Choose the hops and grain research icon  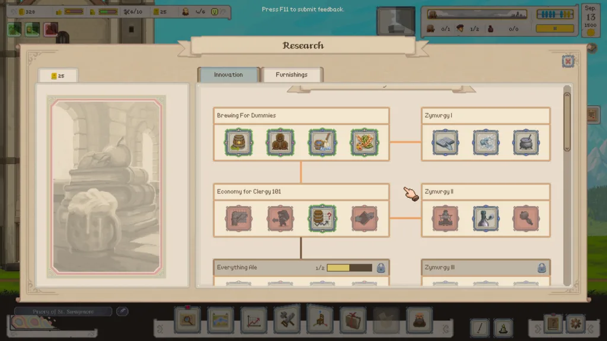(x=365, y=142)
